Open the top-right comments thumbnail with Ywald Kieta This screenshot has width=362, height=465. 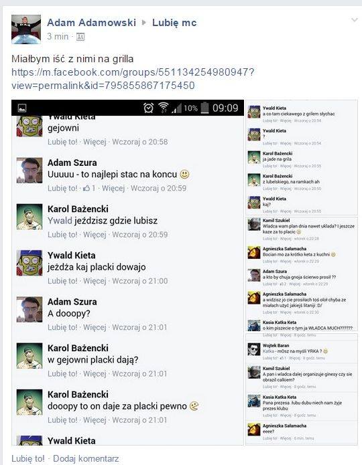[x=302, y=157]
